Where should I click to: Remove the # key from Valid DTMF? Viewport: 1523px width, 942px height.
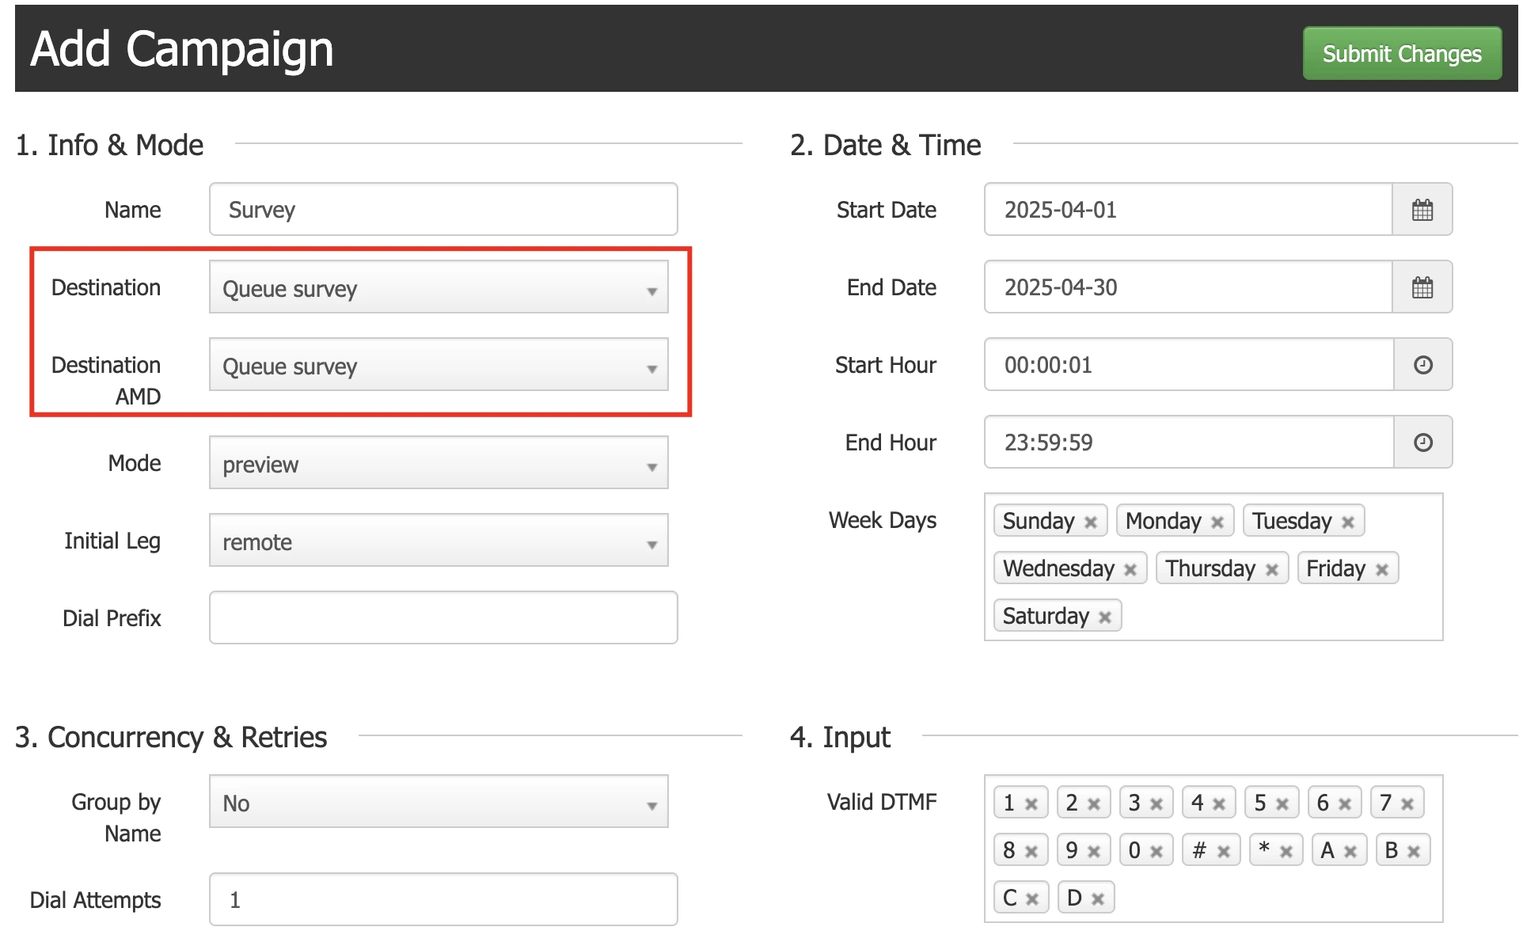pos(1223,849)
